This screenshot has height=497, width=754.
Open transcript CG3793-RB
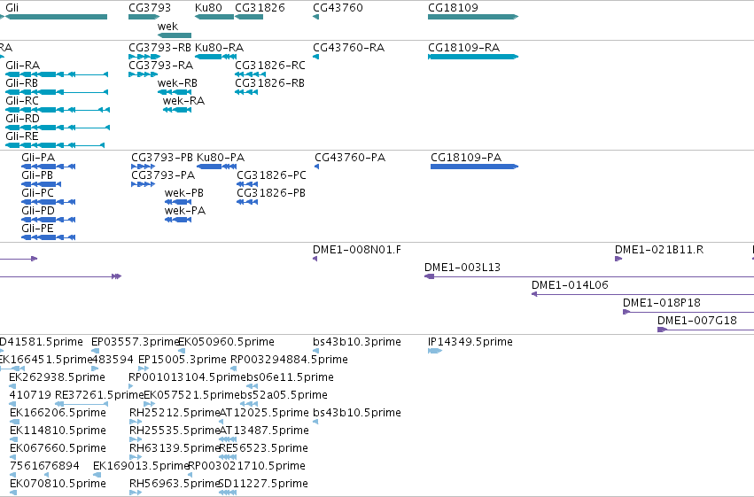pos(159,48)
